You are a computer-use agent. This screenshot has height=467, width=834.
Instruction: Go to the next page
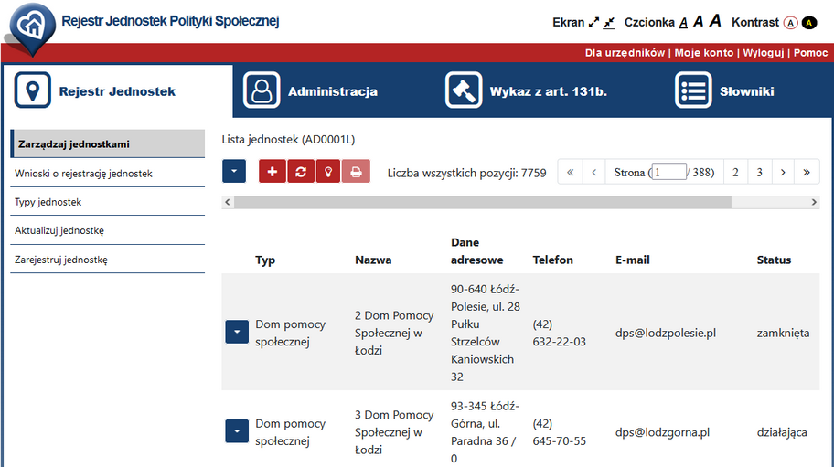click(x=783, y=172)
